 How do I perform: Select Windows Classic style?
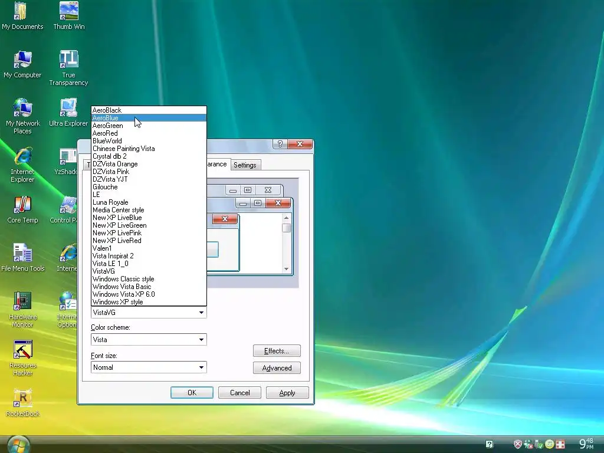click(149, 279)
